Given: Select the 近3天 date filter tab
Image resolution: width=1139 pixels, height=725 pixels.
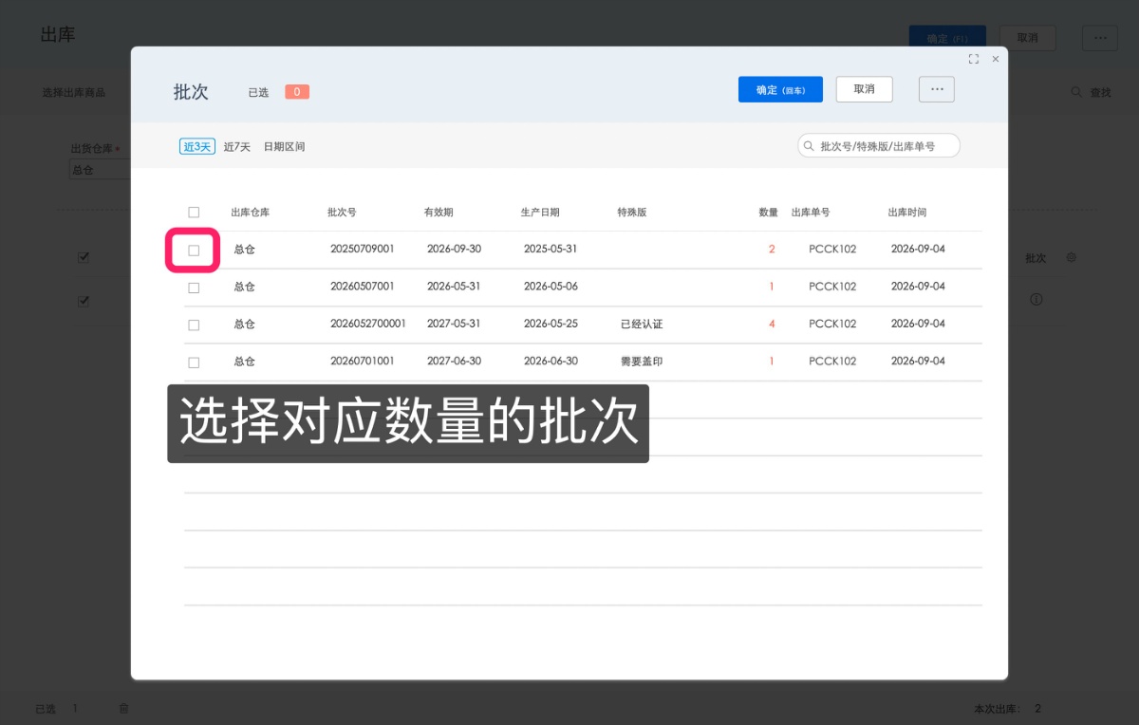Looking at the screenshot, I should click(197, 146).
